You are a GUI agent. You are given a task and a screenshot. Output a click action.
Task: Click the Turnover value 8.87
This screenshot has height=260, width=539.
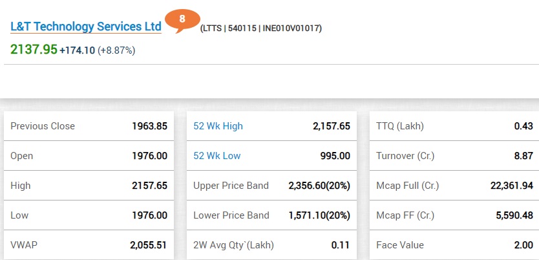pyautogui.click(x=523, y=156)
